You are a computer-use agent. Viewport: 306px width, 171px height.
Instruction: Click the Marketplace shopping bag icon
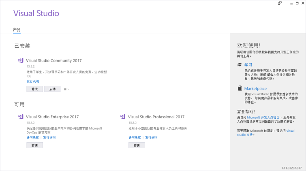(x=240, y=88)
